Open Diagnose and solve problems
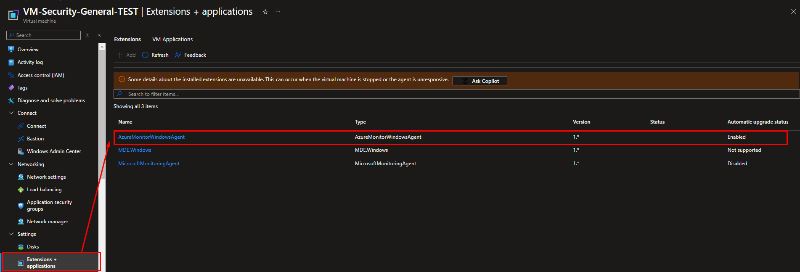 pyautogui.click(x=51, y=100)
